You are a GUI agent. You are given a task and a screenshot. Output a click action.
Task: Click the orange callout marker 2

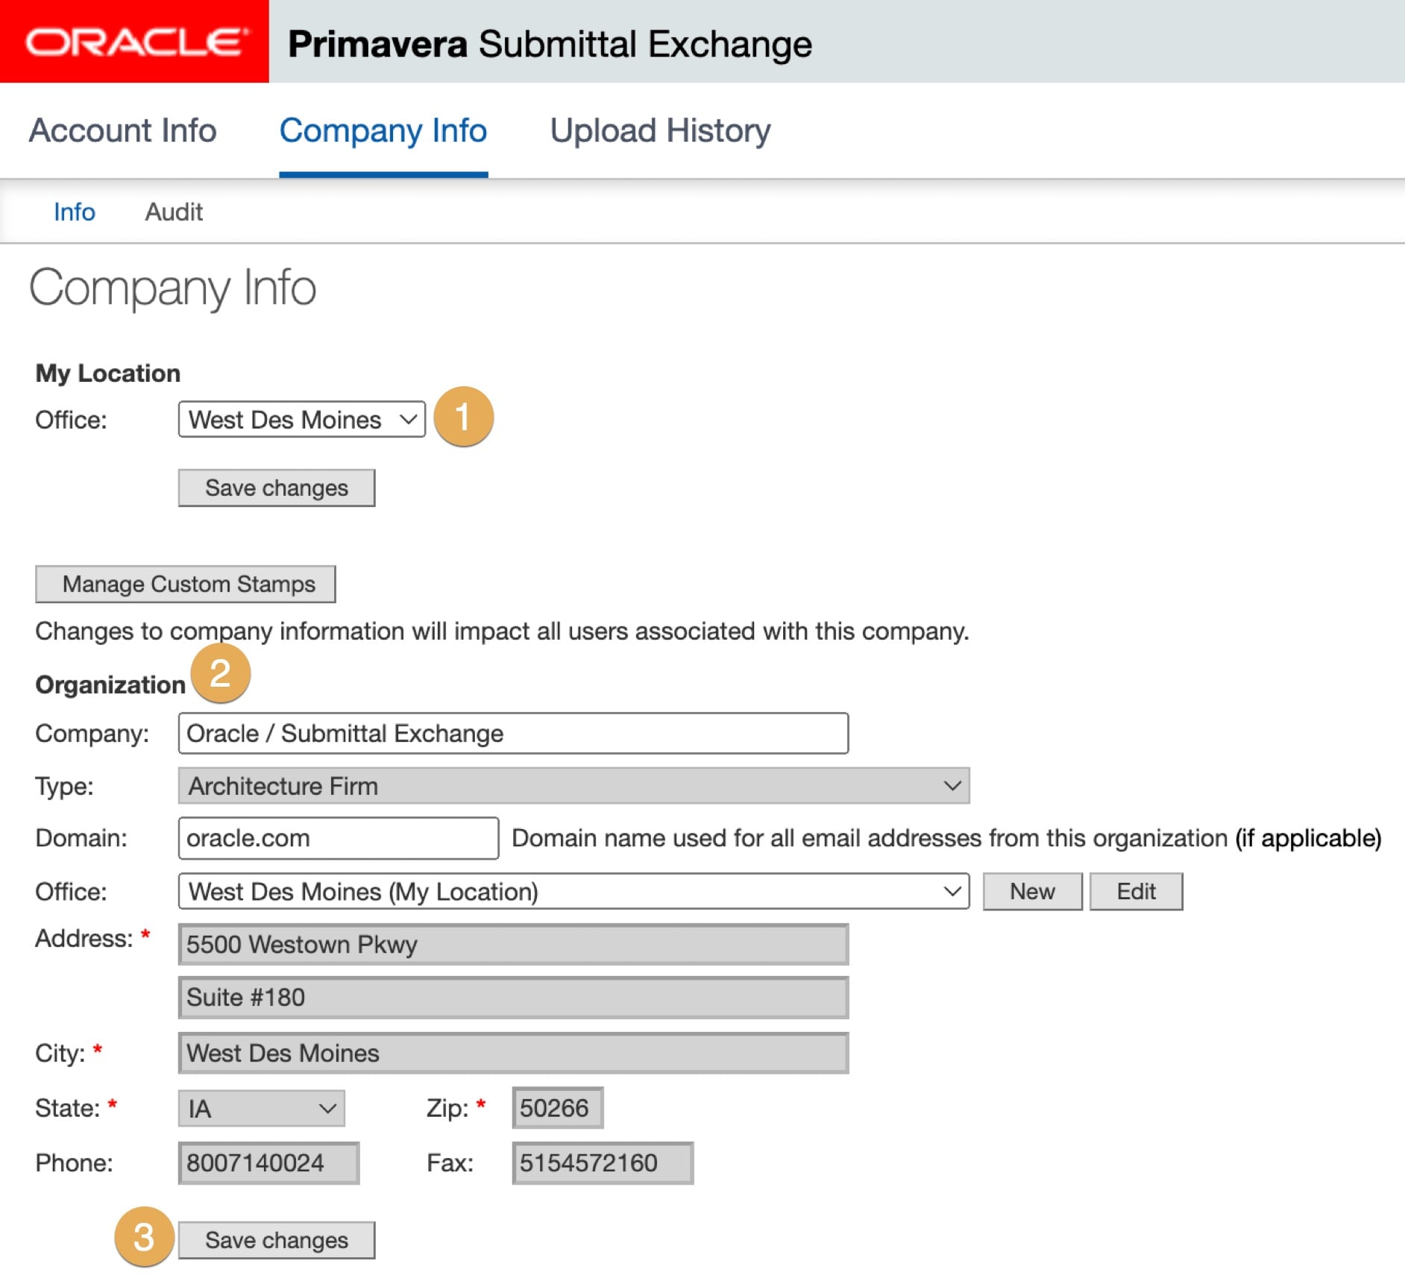point(220,673)
